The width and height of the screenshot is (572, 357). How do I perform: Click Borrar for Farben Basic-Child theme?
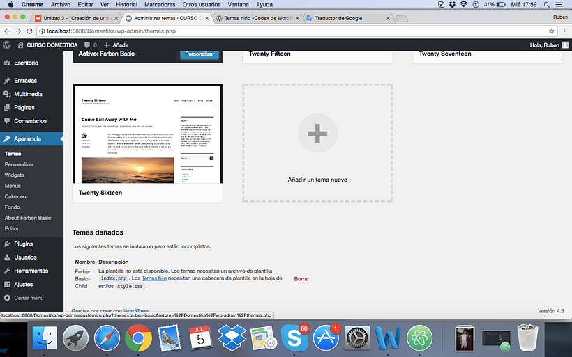pos(301,279)
